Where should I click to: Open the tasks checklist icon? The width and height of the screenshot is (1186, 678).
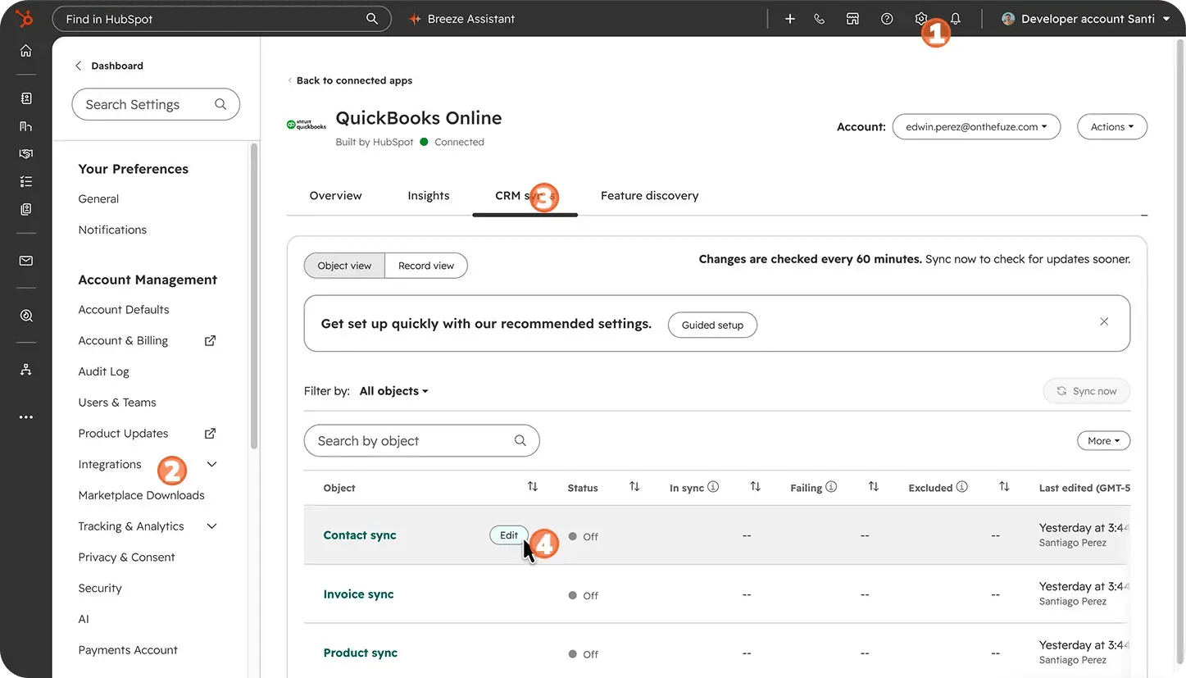coord(26,182)
